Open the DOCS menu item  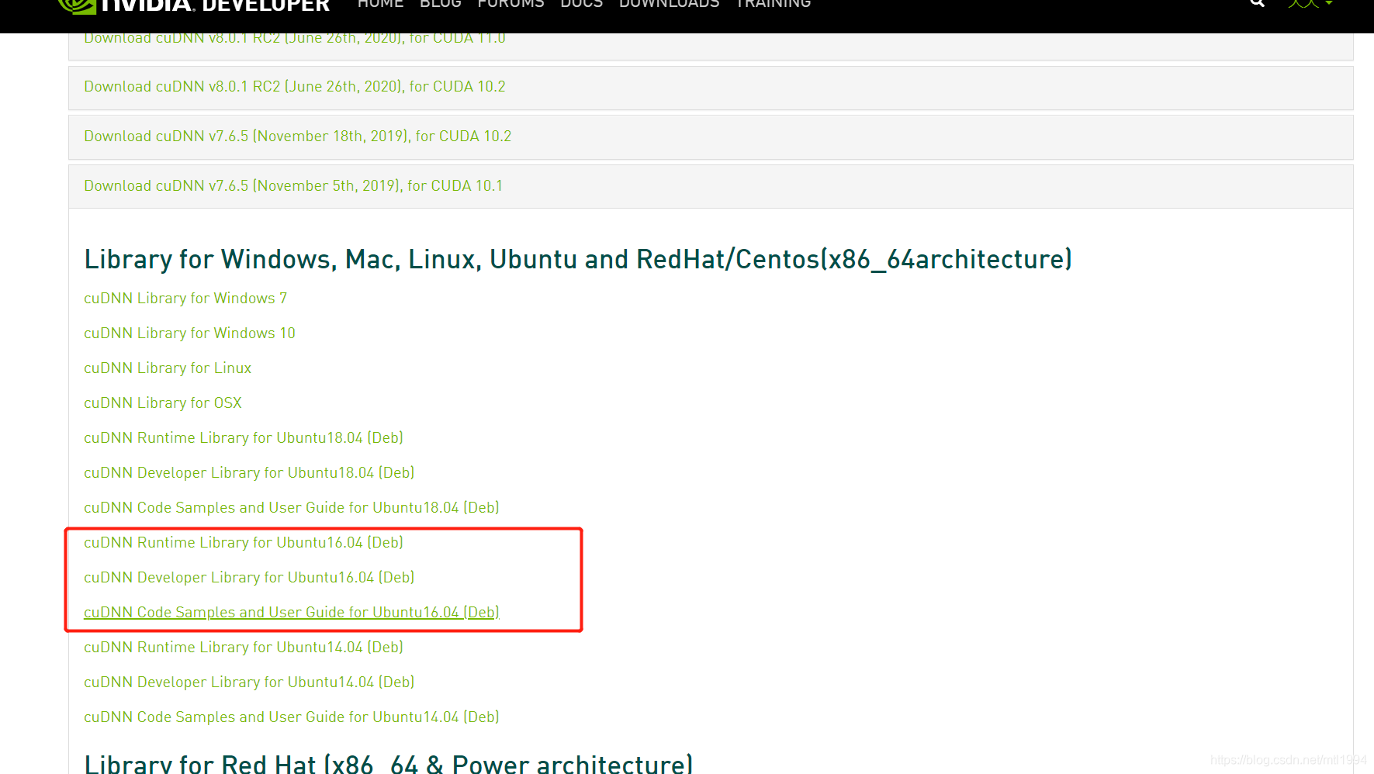[x=581, y=4]
